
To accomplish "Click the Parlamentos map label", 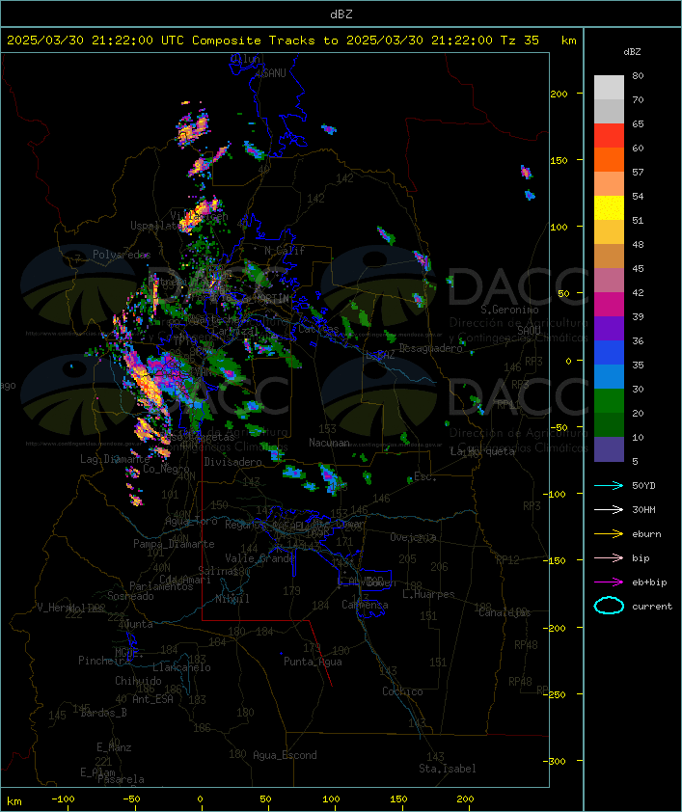I will click(161, 586).
